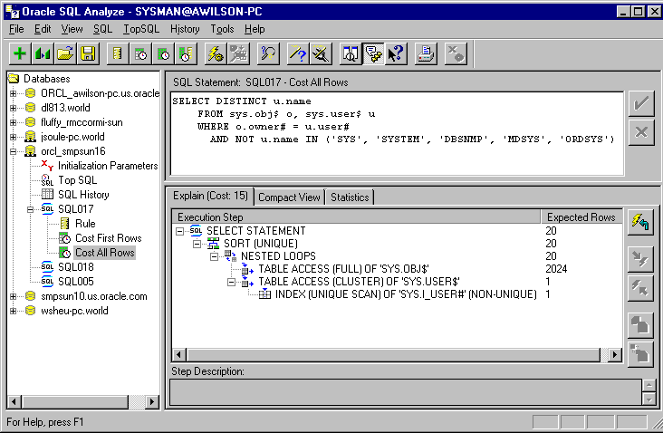Image resolution: width=663 pixels, height=433 pixels.
Task: Collapse TABLE ACCESS (CLUSTER) step
Action: (x=231, y=282)
